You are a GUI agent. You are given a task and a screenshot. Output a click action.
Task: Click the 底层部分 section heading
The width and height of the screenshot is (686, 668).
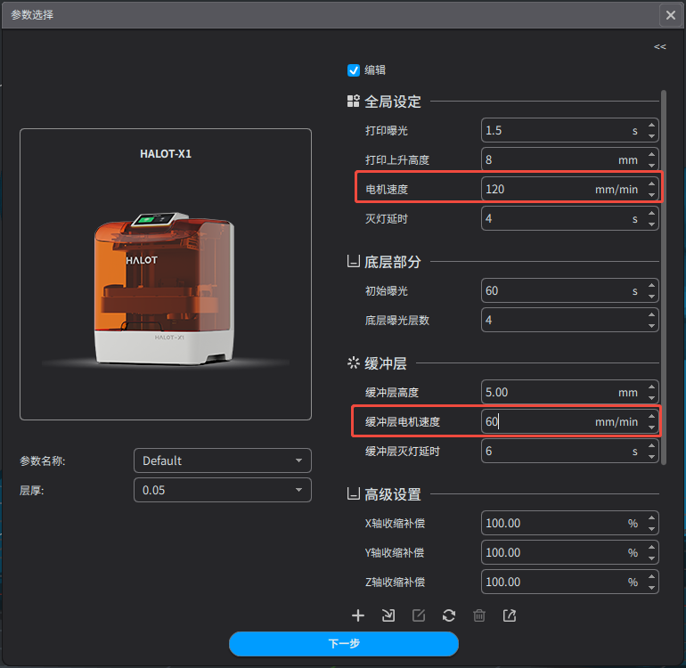tap(392, 262)
